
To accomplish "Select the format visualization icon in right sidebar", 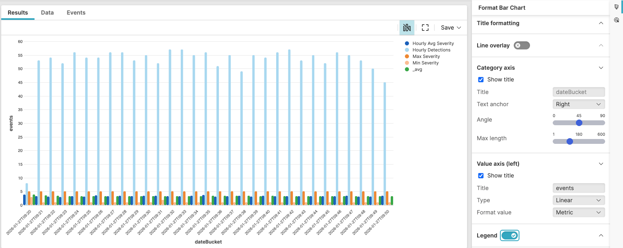I will pyautogui.click(x=617, y=6).
